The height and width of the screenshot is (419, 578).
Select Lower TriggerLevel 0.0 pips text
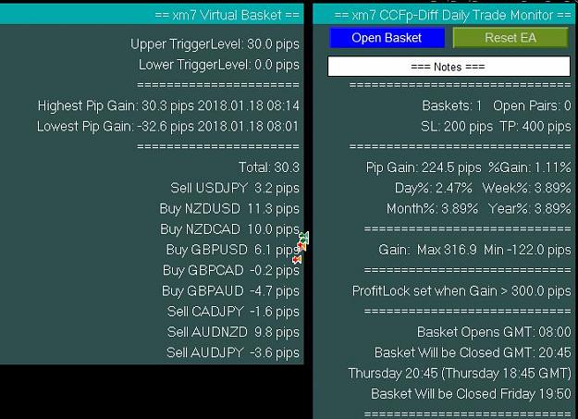(218, 65)
